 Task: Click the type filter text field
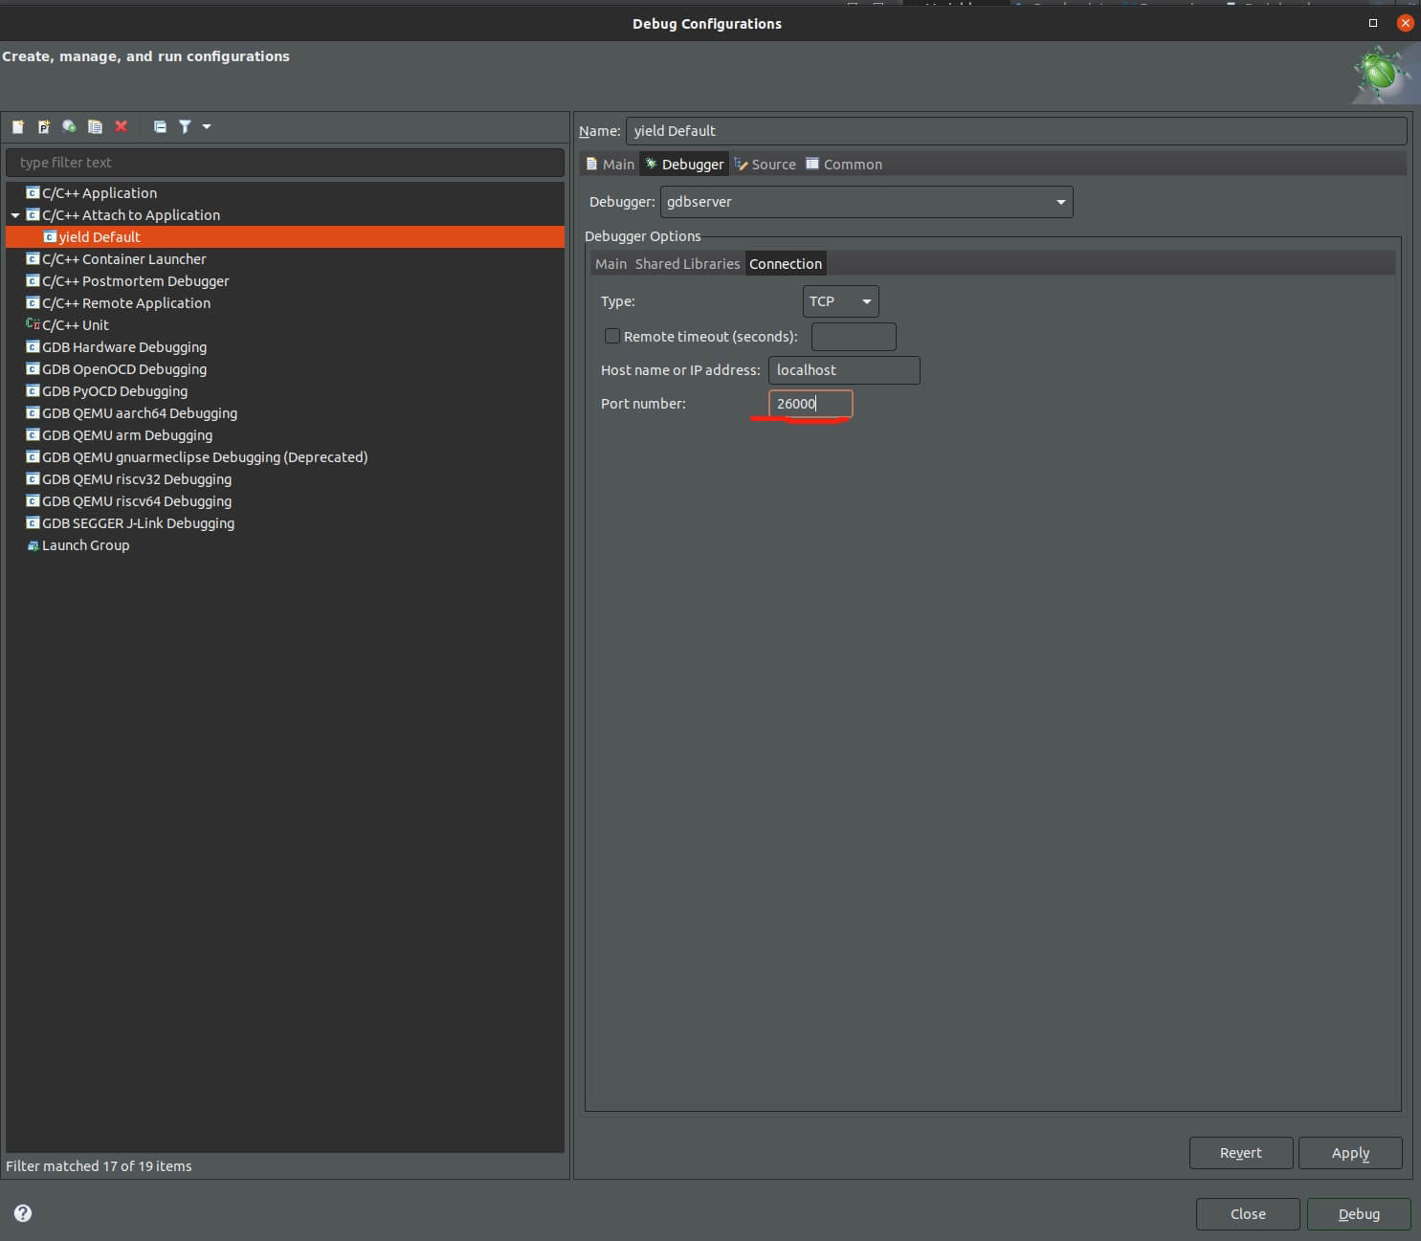[x=285, y=163]
